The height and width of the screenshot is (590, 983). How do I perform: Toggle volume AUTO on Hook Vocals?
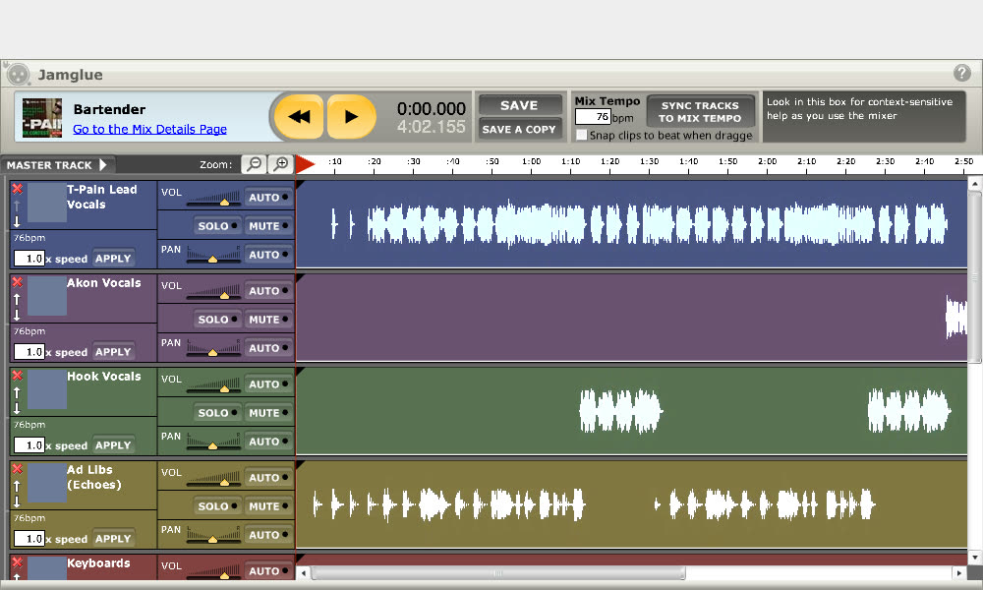268,383
